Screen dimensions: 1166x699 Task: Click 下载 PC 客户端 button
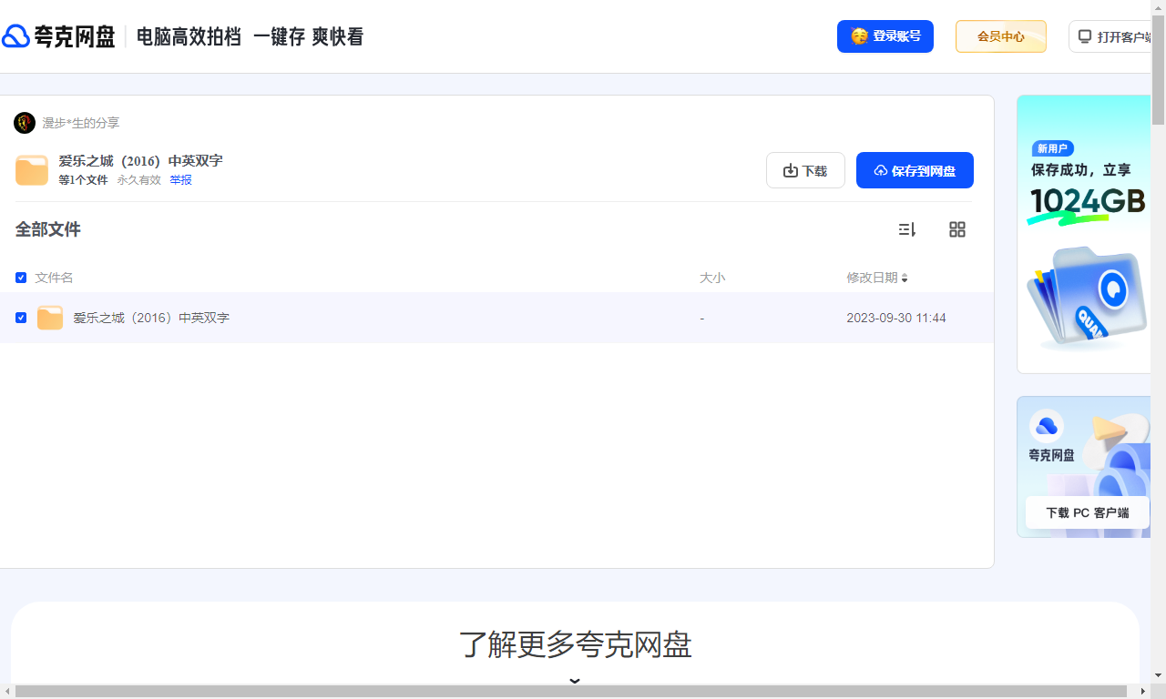1088,512
